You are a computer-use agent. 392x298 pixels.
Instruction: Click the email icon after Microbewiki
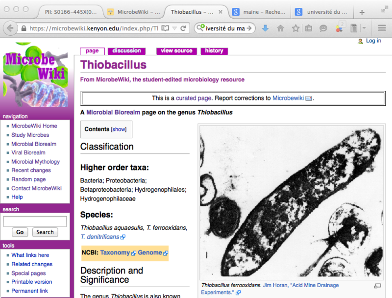pyautogui.click(x=309, y=98)
